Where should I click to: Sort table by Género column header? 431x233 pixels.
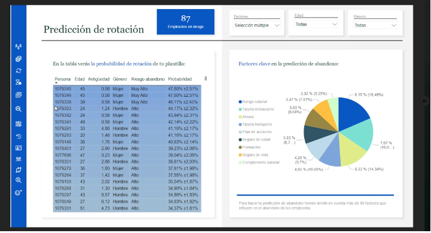click(x=120, y=79)
